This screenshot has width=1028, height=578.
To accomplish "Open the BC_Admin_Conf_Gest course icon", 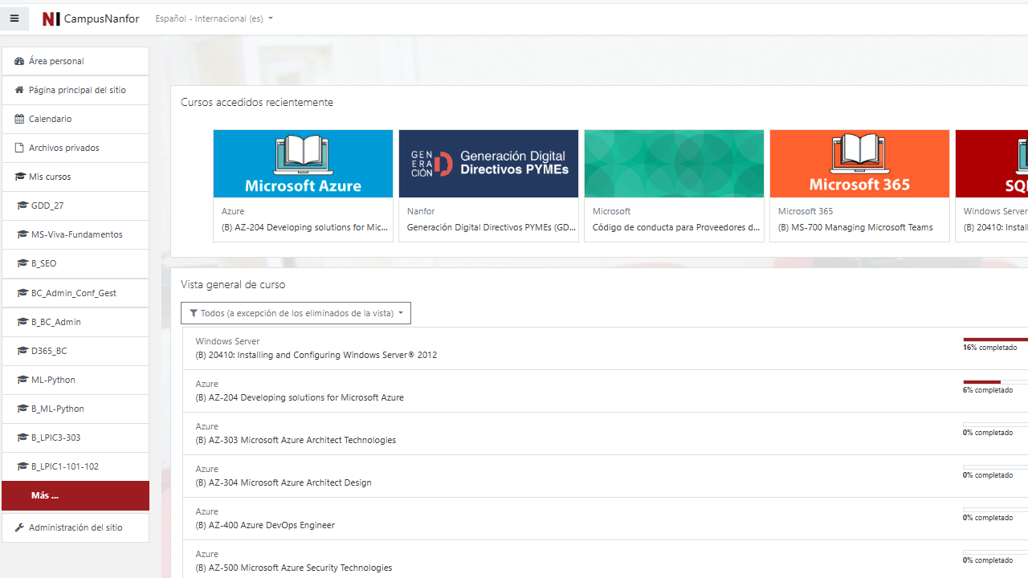I will pos(22,293).
